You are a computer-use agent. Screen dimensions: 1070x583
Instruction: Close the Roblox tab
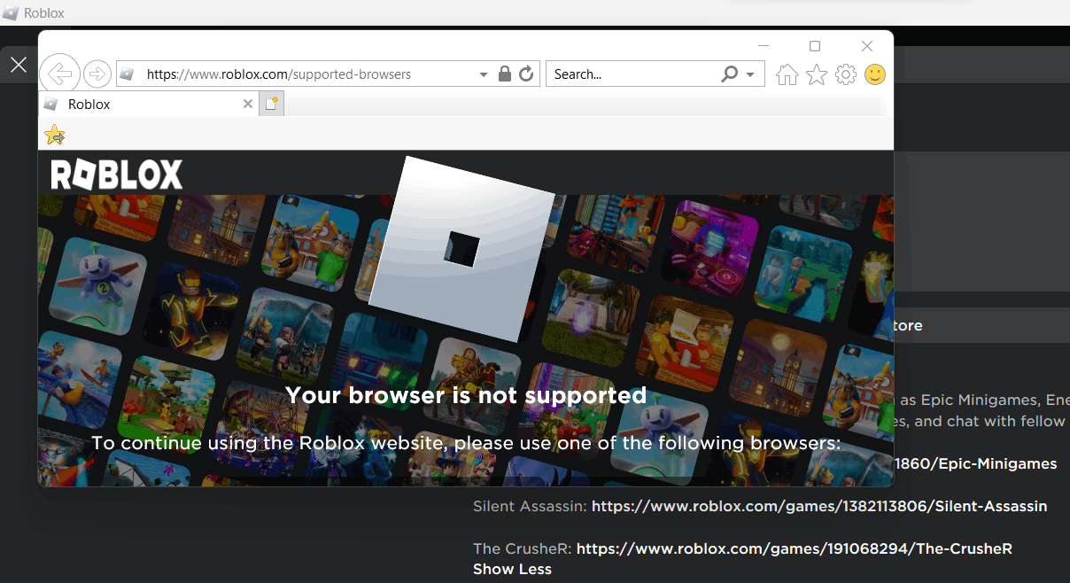[249, 105]
